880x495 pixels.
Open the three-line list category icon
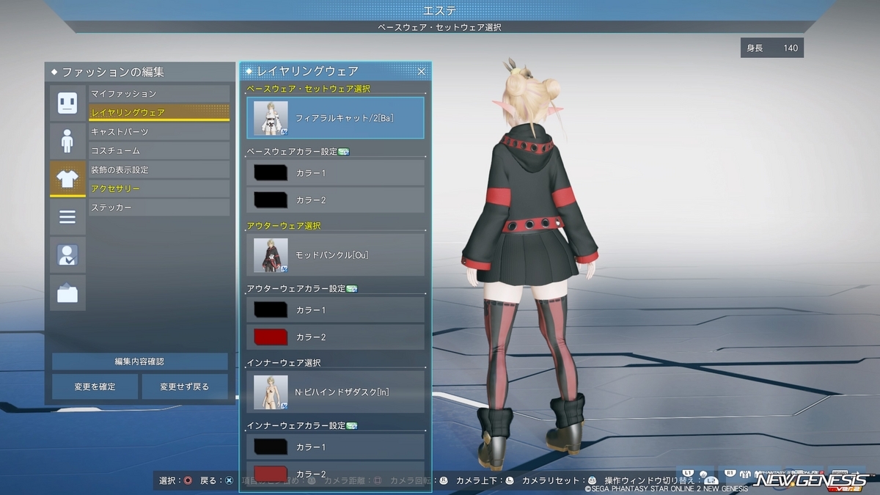67,217
